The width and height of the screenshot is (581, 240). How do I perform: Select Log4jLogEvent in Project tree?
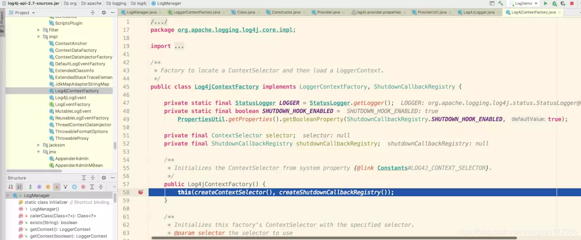[x=70, y=98]
